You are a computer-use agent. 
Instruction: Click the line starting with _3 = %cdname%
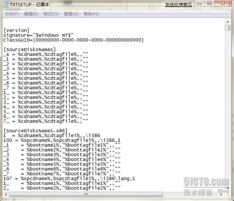[46, 69]
